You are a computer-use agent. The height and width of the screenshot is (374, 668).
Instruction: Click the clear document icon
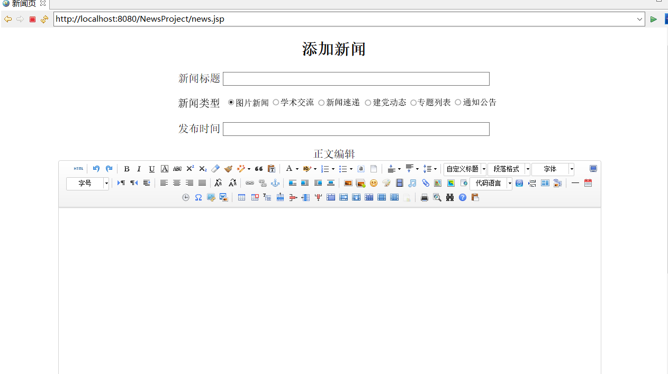pyautogui.click(x=374, y=169)
